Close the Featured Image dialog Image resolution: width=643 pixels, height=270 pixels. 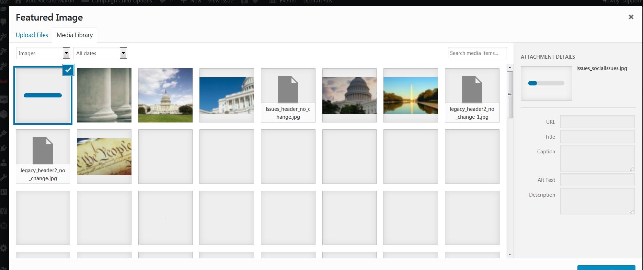pyautogui.click(x=631, y=17)
